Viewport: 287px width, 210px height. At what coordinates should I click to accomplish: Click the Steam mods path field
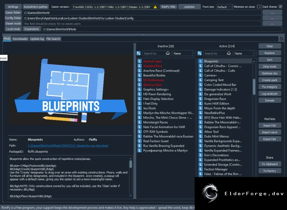click(x=142, y=24)
